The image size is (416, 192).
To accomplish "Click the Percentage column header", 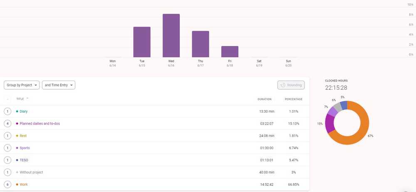I will [293, 99].
